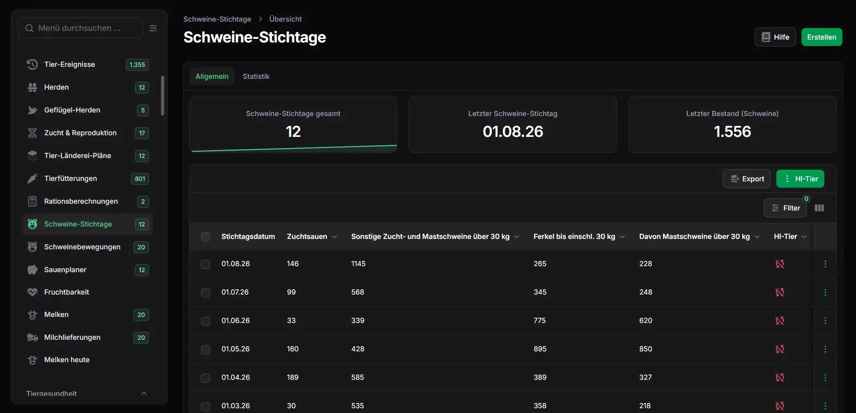Open Sonstige Zucht- und Mastschweine column dropdown
This screenshot has width=856, height=413.
pyautogui.click(x=517, y=237)
